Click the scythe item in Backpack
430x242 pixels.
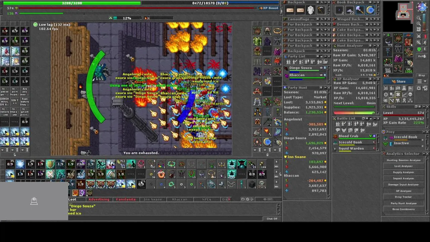point(321,10)
